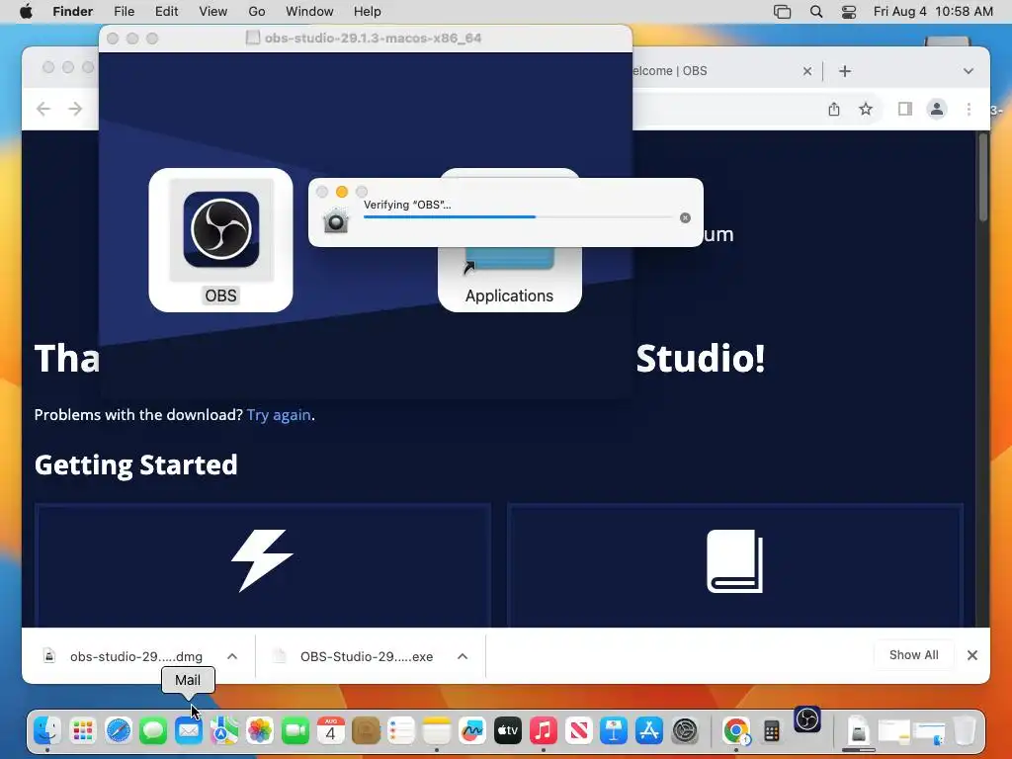The width and height of the screenshot is (1012, 759).
Task: Launch Safari from the Dock
Action: 119,731
